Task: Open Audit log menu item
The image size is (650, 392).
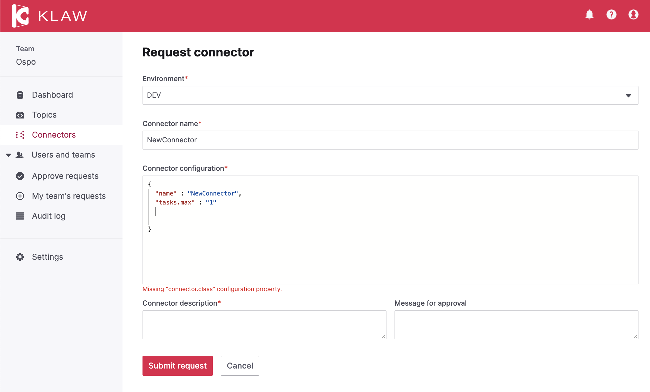Action: 49,216
